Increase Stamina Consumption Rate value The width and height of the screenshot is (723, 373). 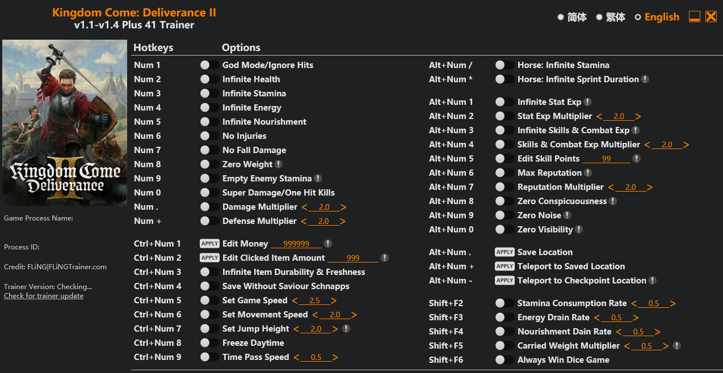[x=673, y=304]
